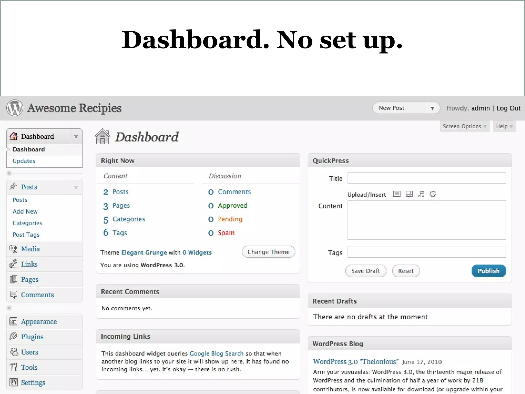Expand the Dashboard menu arrow
The width and height of the screenshot is (525, 394).
[x=76, y=136]
